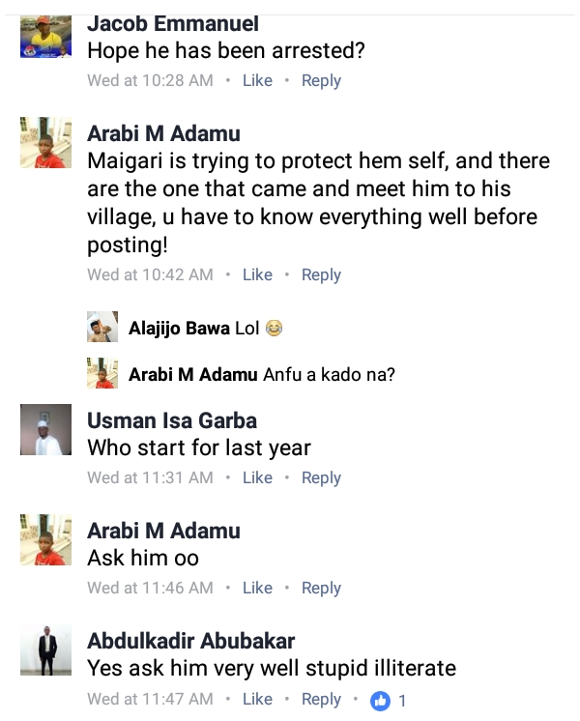Image resolution: width=580 pixels, height=721 pixels.
Task: Like the "Ask him oo" comment
Action: (257, 588)
